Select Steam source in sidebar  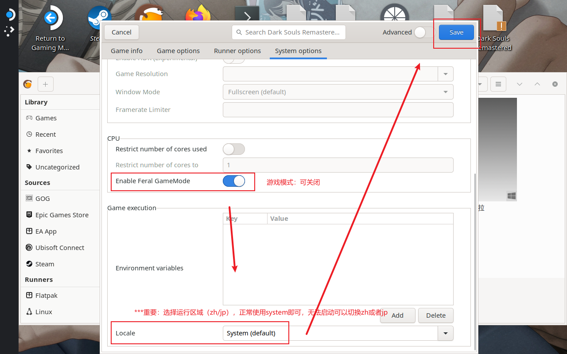44,264
